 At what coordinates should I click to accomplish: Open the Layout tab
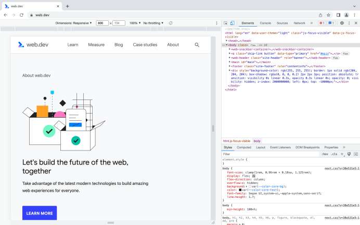click(x=261, y=147)
